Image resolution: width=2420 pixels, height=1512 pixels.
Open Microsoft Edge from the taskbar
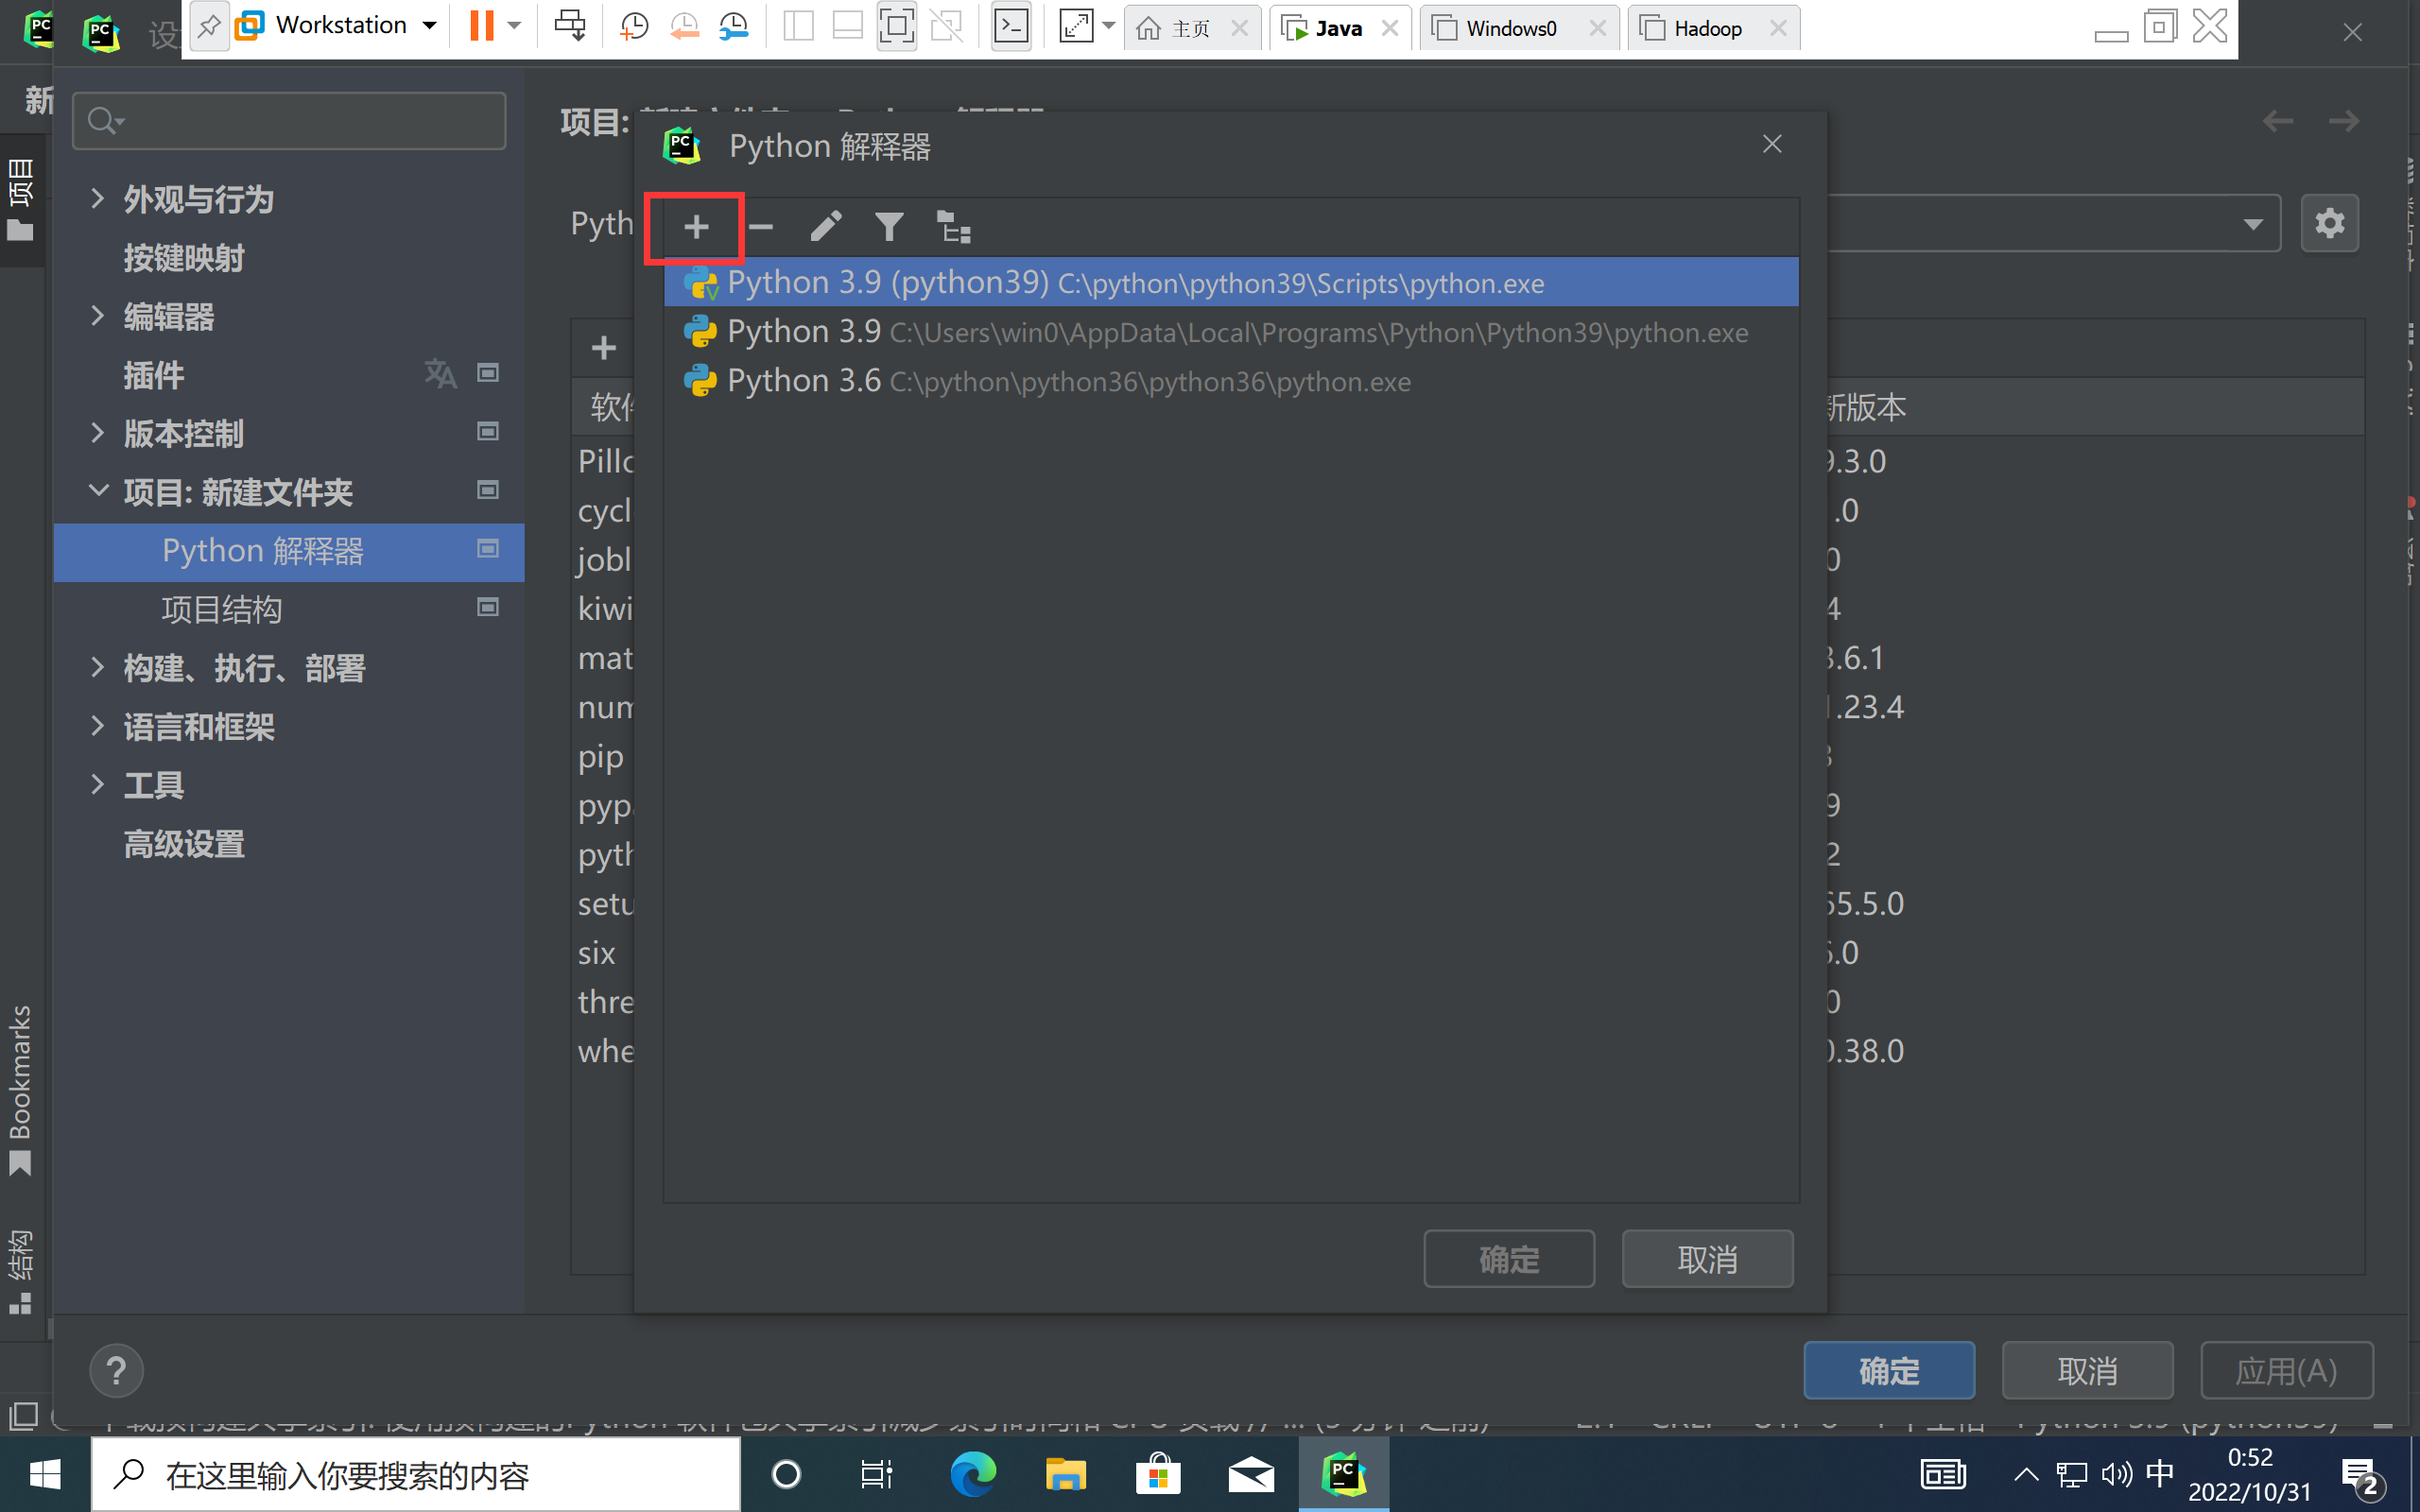(972, 1474)
